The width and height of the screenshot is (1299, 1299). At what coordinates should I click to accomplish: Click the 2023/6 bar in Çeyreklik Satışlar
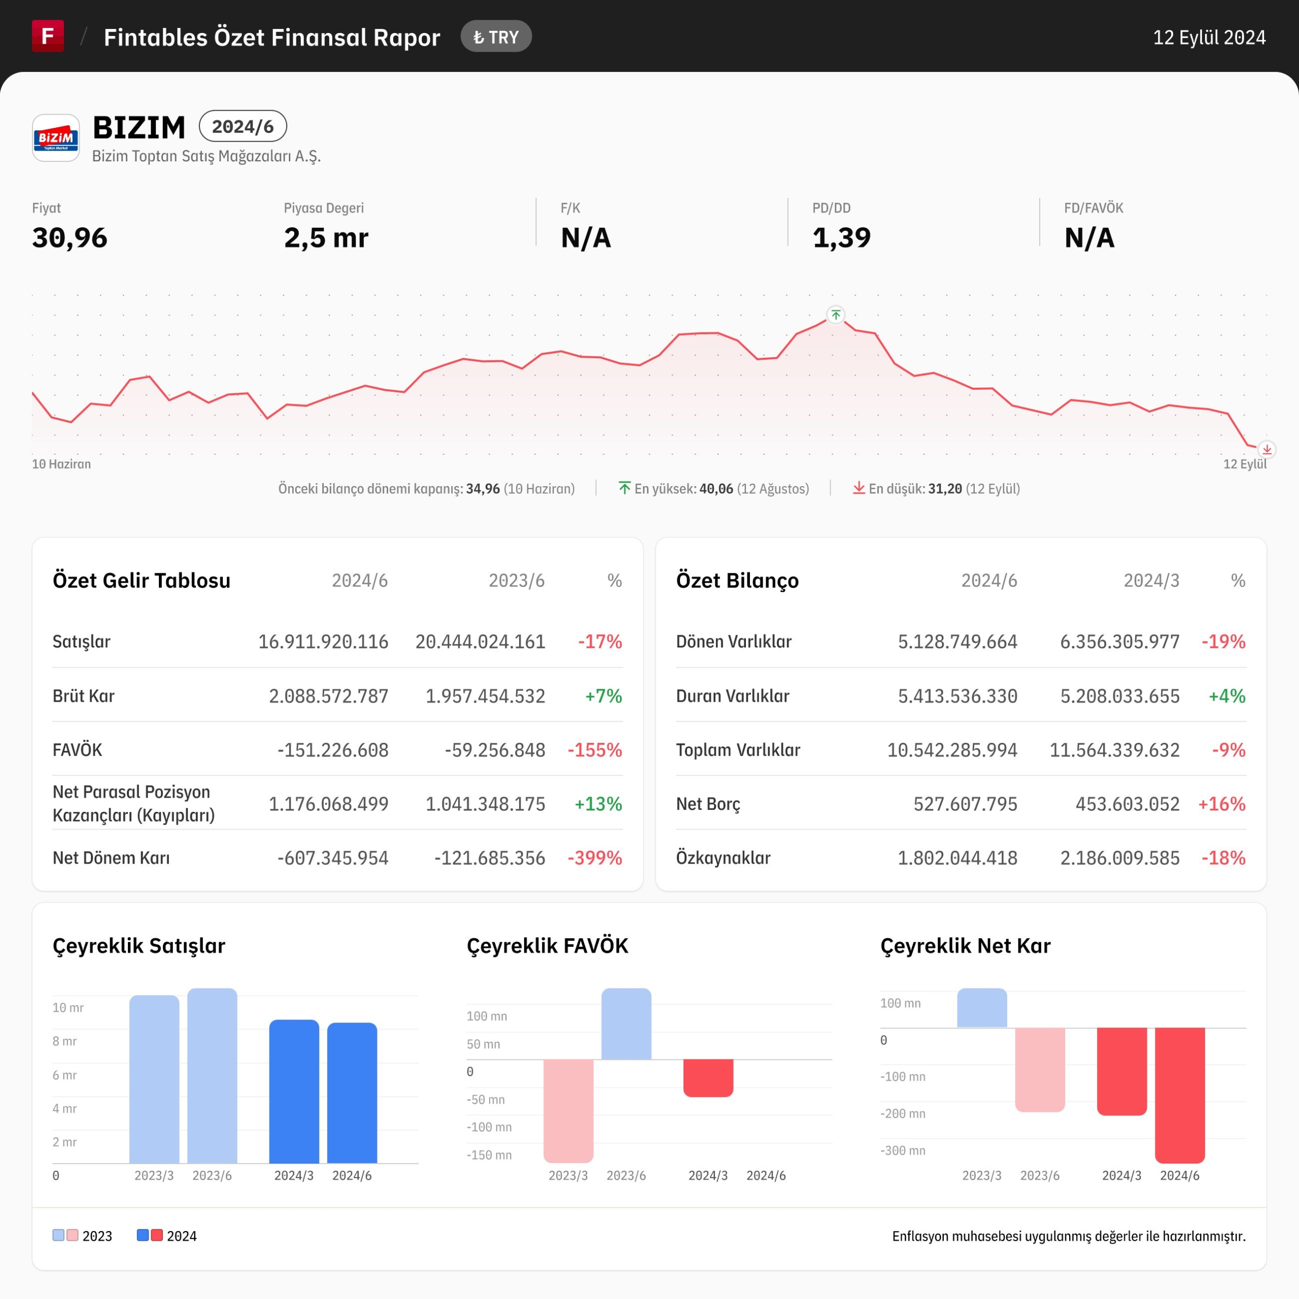[x=213, y=1076]
